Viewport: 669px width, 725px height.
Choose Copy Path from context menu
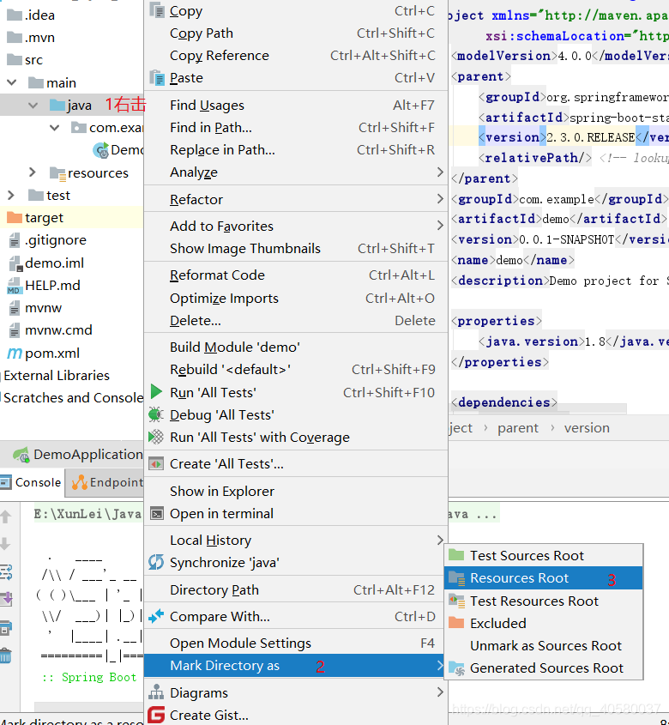(x=296, y=33)
